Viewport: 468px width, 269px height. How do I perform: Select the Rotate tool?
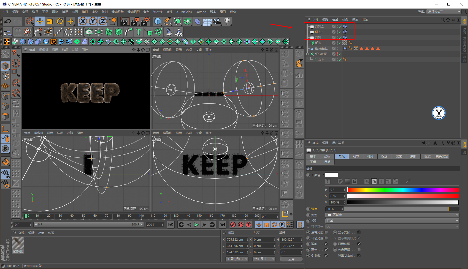(60, 21)
